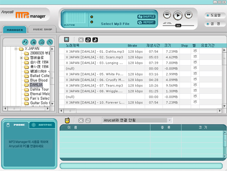This screenshot has width=227, height=171.
Task: Click song list horizontal scroll right arrow
Action: point(220,111)
